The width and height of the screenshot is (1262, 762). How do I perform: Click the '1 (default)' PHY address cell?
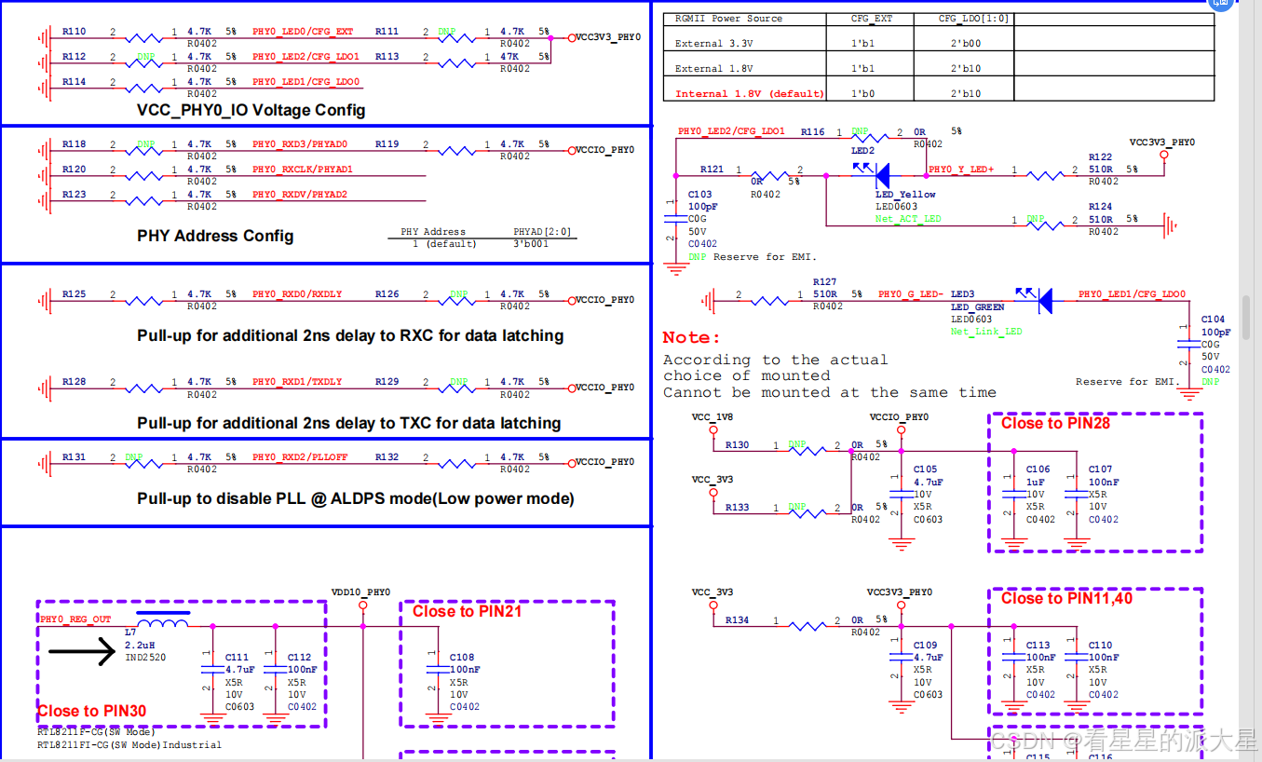point(444,244)
